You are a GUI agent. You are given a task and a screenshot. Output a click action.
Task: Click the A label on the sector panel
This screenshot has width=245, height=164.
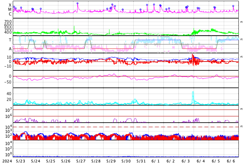click(x=10, y=49)
